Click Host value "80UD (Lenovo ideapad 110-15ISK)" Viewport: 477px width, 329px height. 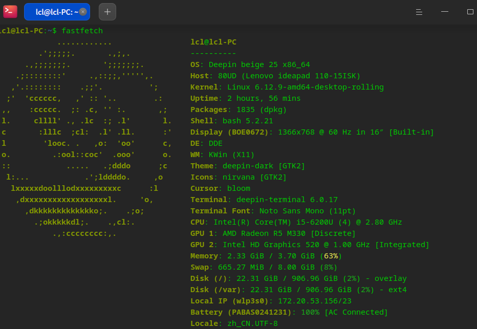289,76
